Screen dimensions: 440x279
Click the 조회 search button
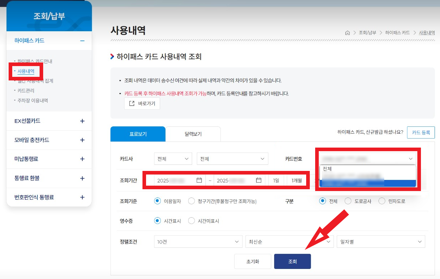coord(292,261)
